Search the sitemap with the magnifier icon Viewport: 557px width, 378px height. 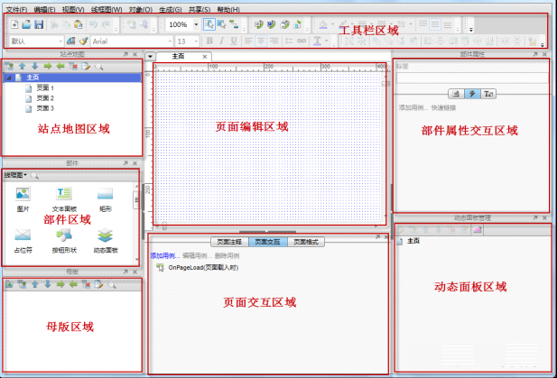click(99, 67)
